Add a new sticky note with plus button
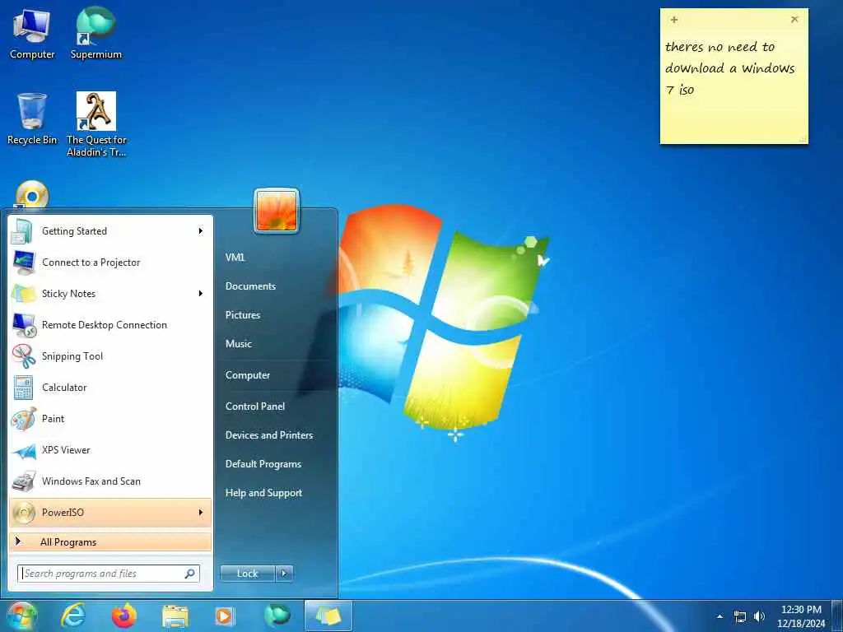Image resolution: width=843 pixels, height=632 pixels. (674, 20)
